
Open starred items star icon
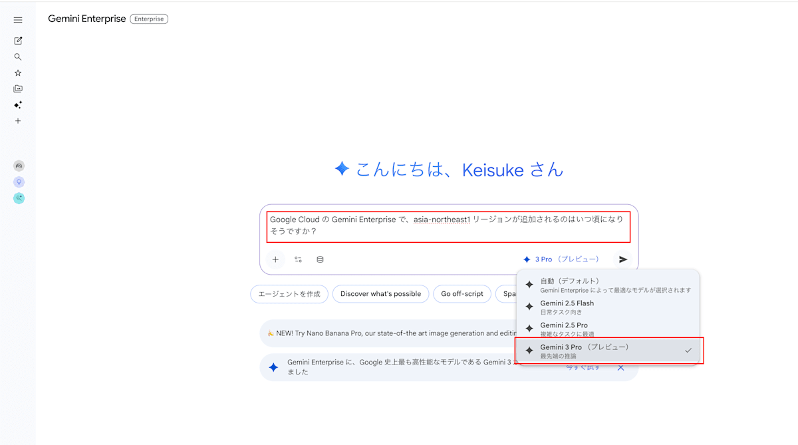click(18, 73)
